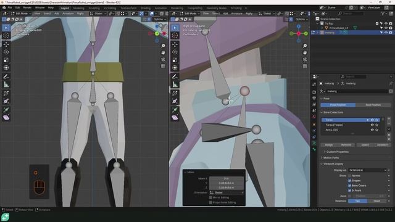Open Global orientation dropdown in left viewport

pos(98,14)
